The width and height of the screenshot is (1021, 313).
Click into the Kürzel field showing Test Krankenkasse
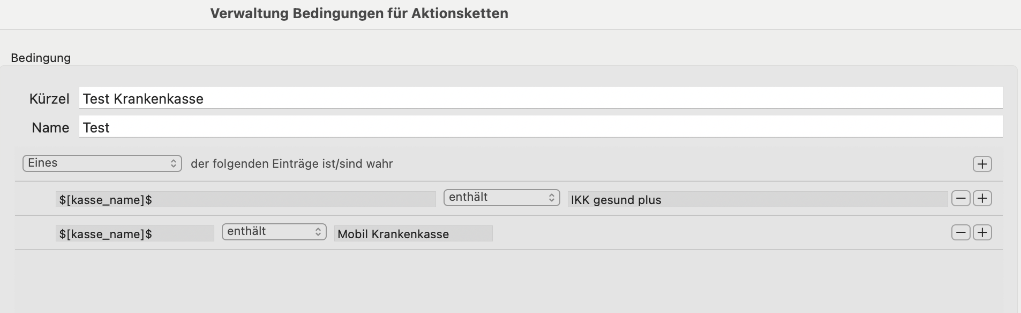pos(540,98)
